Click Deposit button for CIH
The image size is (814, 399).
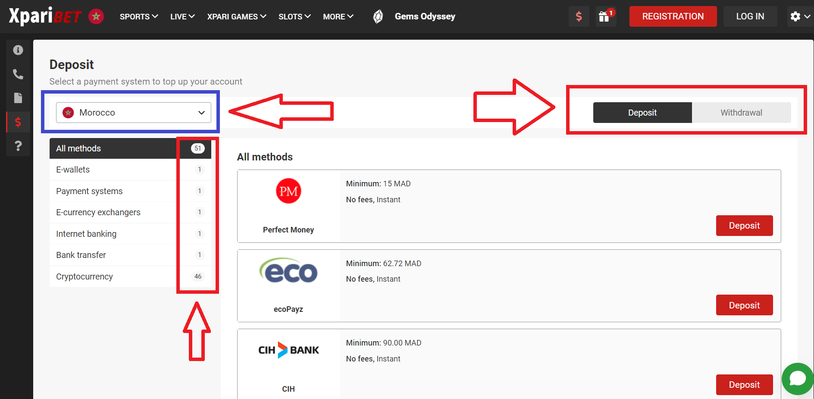pyautogui.click(x=744, y=385)
